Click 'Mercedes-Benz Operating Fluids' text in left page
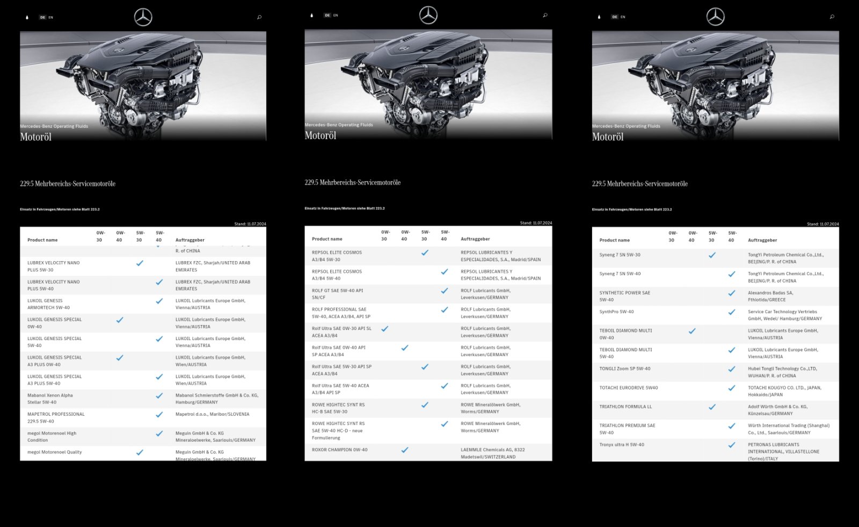This screenshot has width=859, height=527. point(54,126)
